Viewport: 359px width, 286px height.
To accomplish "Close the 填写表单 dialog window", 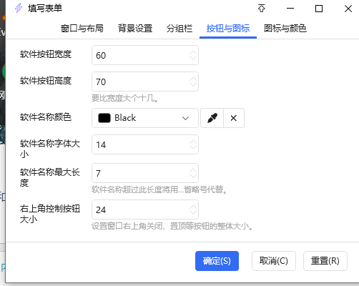I will tap(348, 9).
